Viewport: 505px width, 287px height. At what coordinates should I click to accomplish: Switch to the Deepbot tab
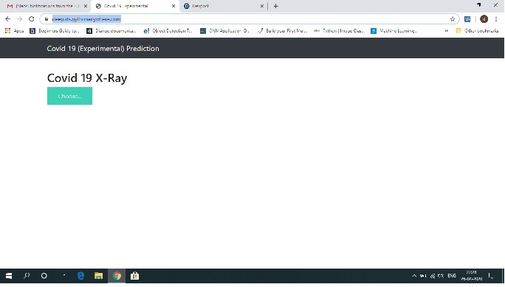pos(222,6)
